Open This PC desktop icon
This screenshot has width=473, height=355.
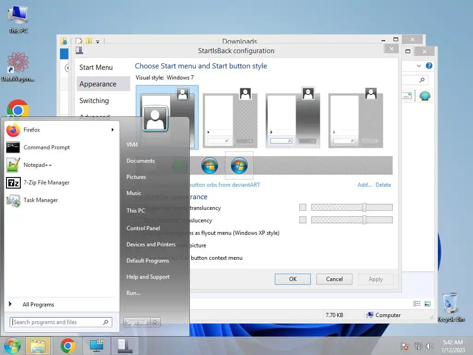coord(18,18)
